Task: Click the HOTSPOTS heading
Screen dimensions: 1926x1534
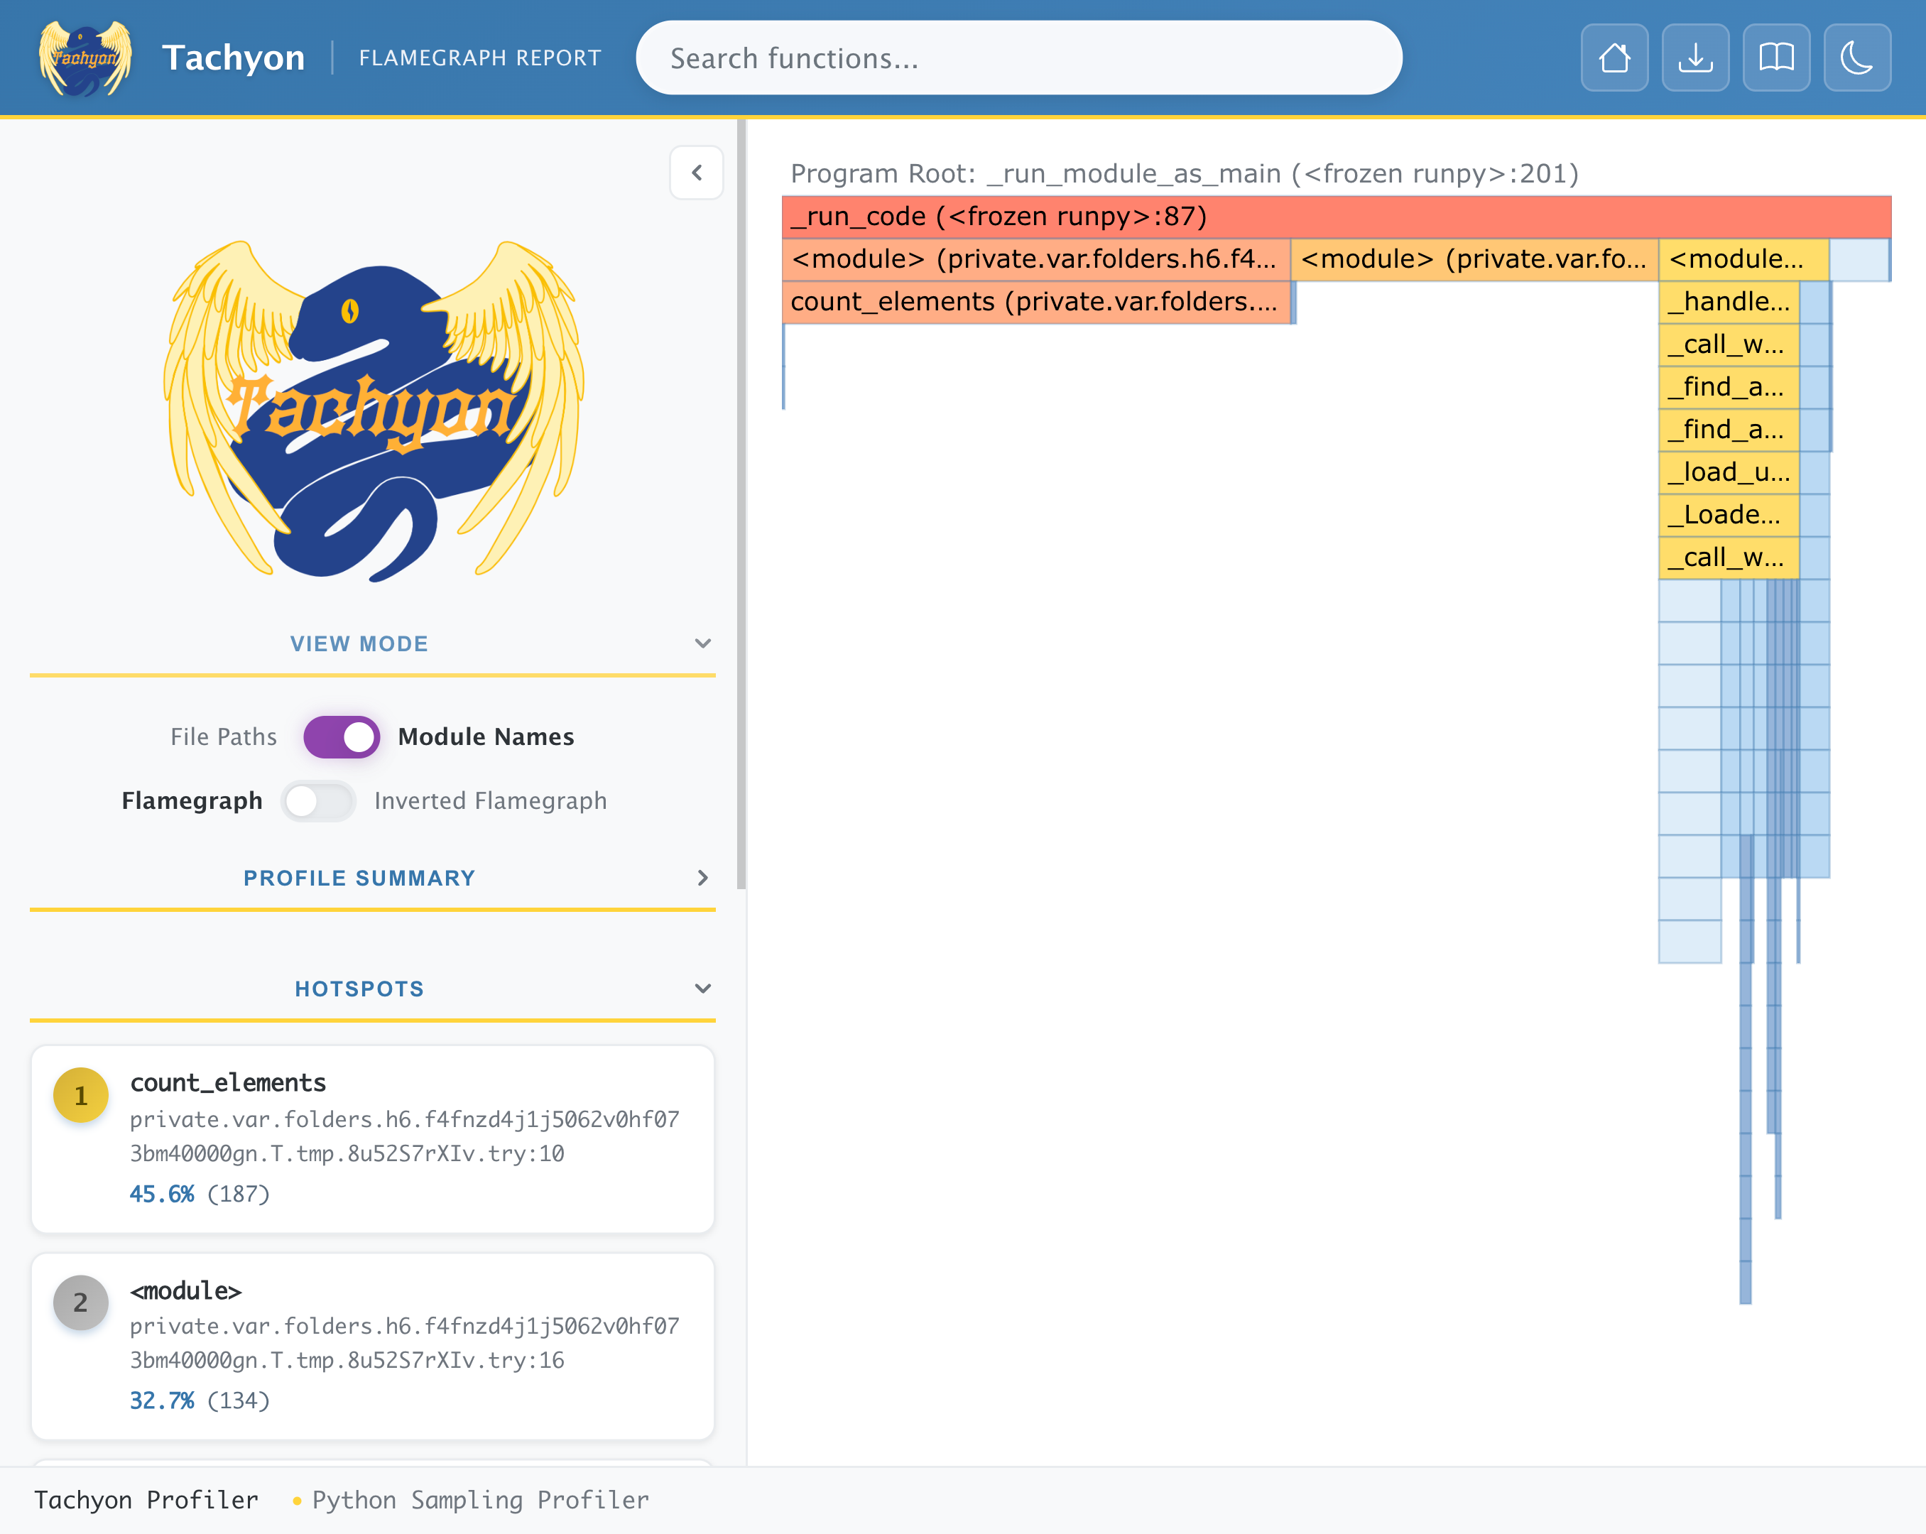Action: point(359,989)
